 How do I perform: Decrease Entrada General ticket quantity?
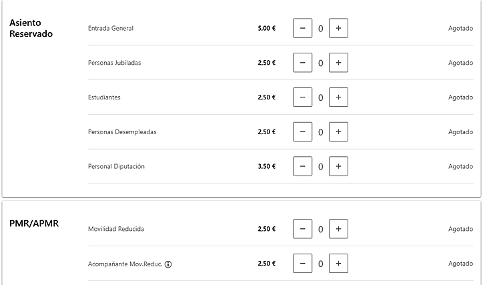click(302, 28)
